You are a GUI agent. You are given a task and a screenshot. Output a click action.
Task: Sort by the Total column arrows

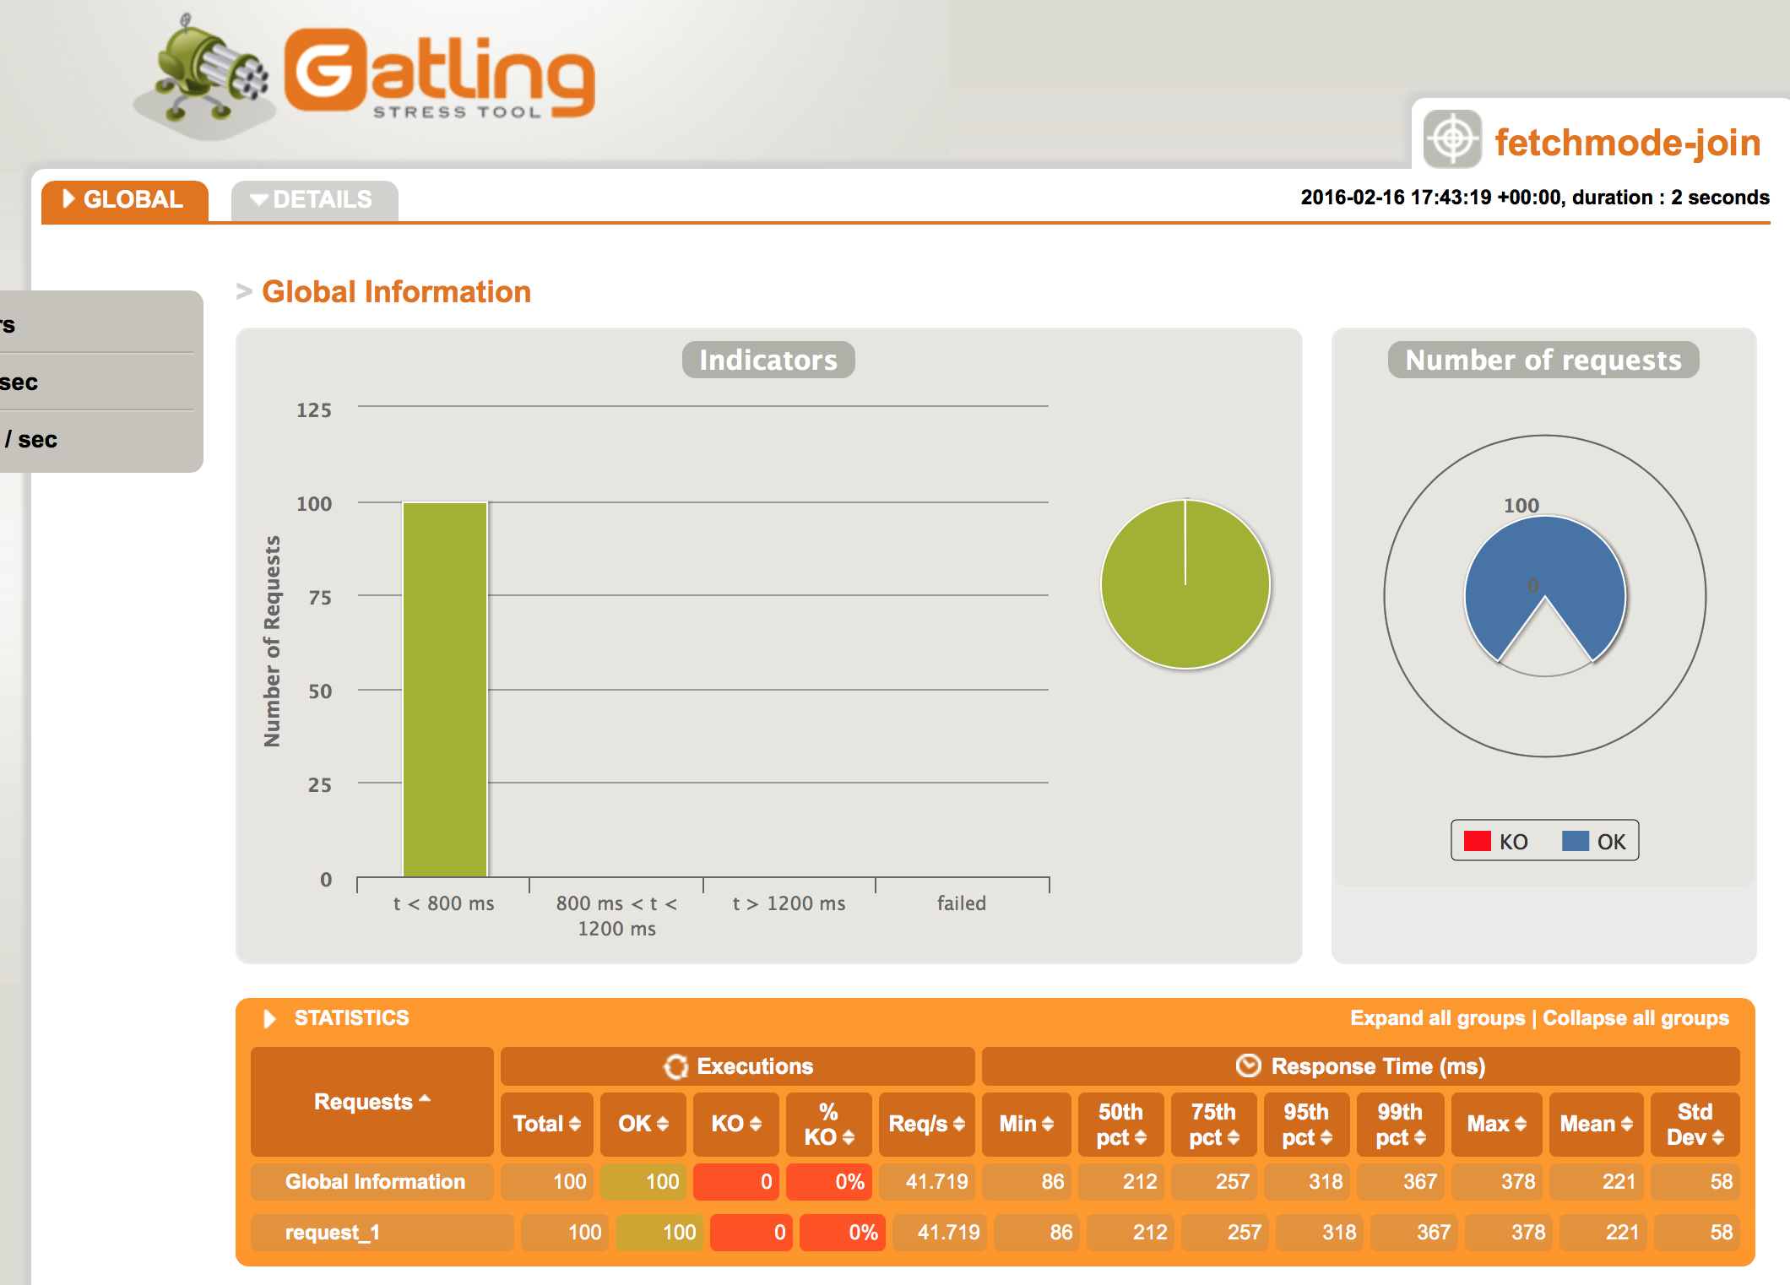pos(575,1124)
